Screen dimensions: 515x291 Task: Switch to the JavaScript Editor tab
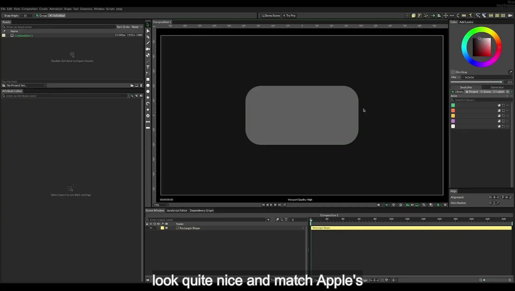(x=177, y=210)
